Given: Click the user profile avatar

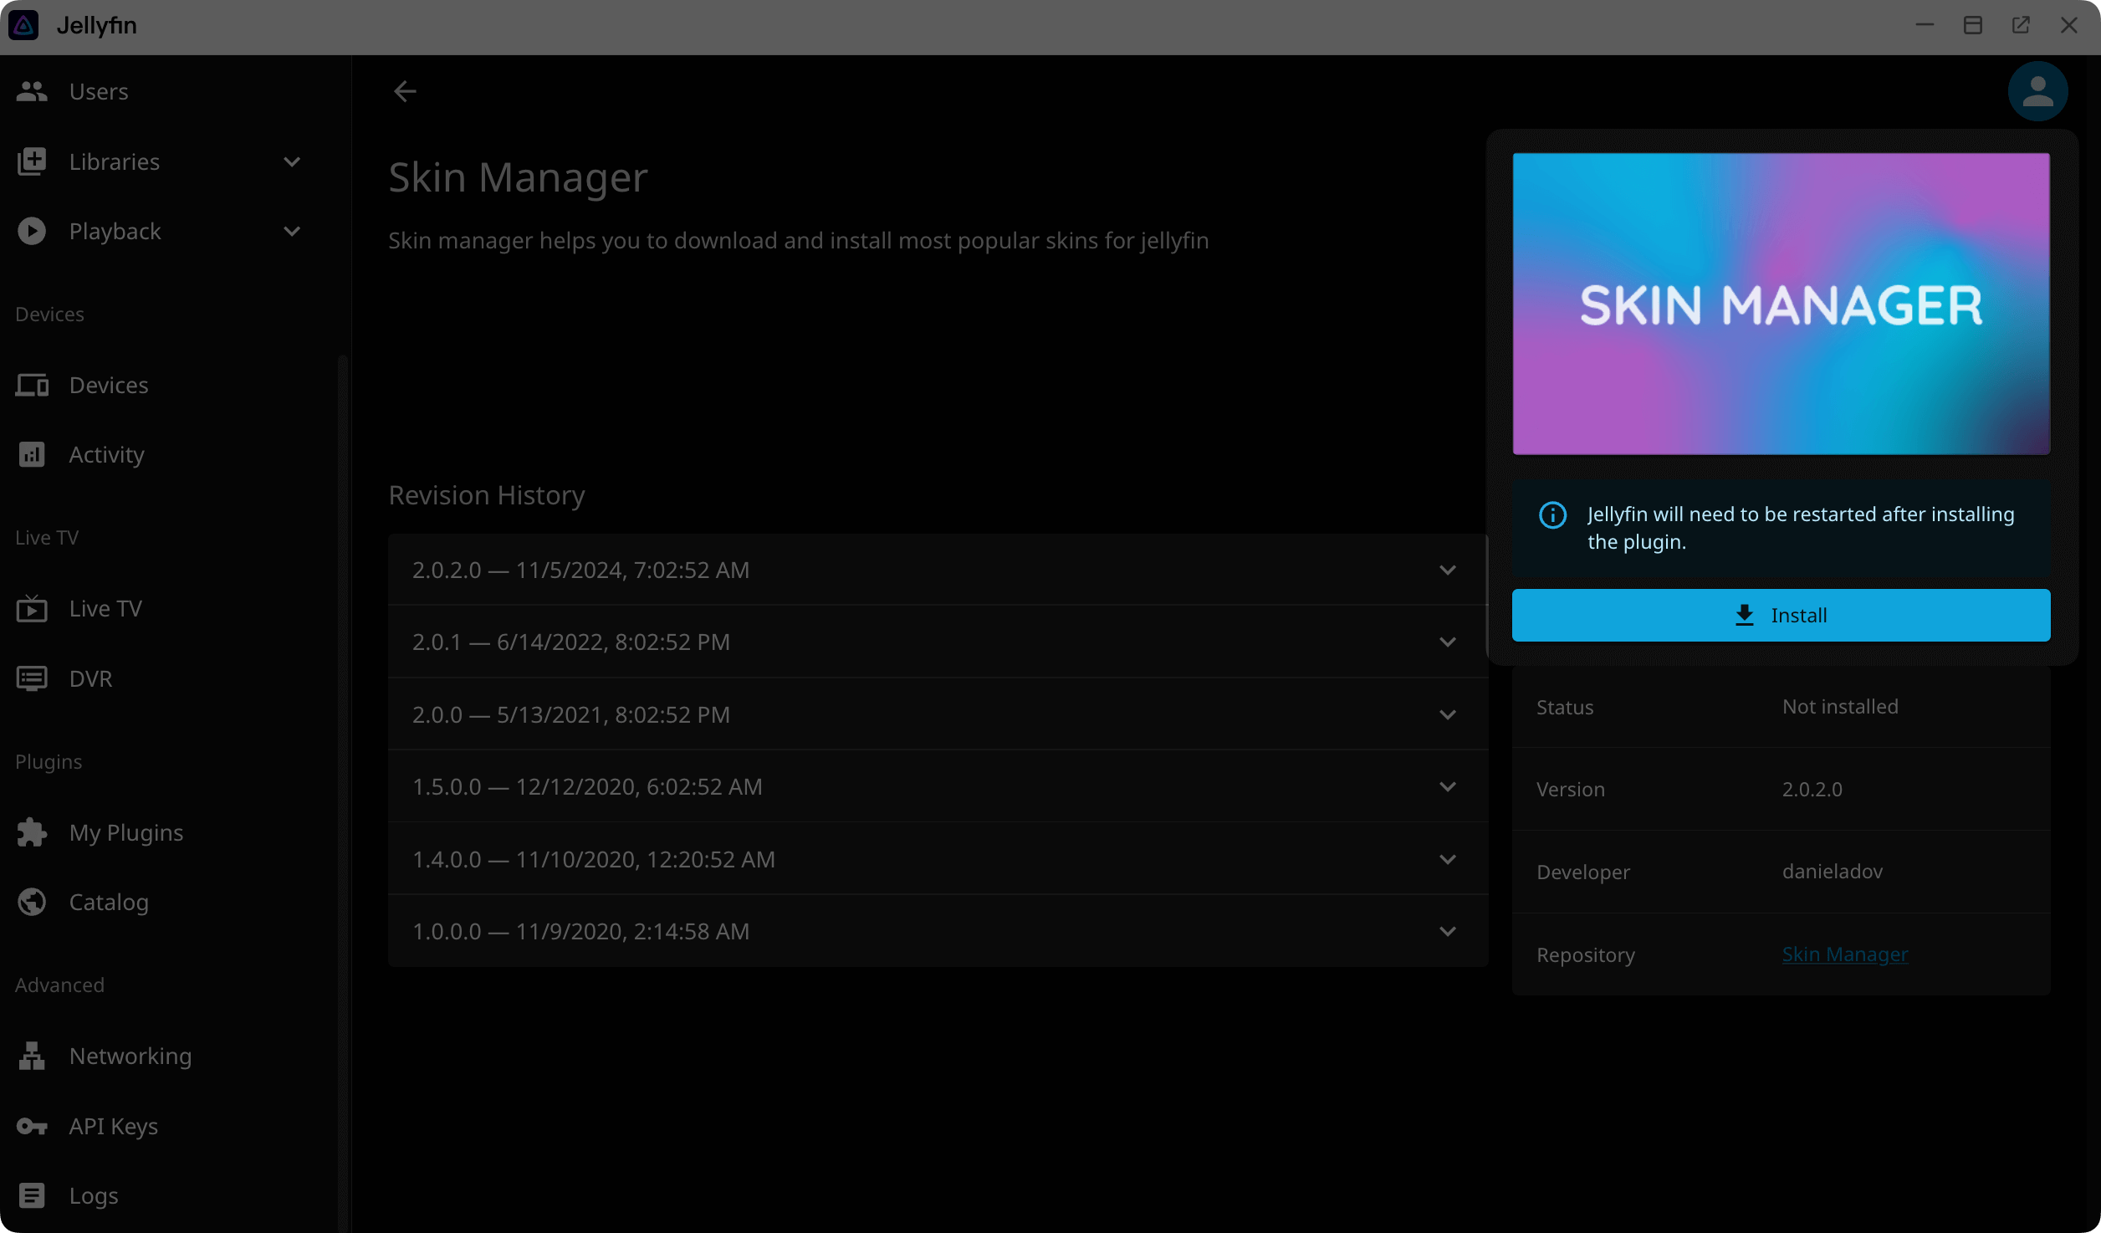Looking at the screenshot, I should [x=2037, y=90].
